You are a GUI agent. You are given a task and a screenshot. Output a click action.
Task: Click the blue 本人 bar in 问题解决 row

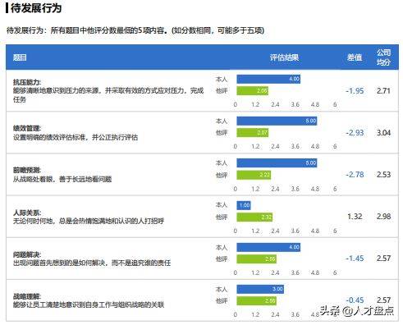pos(268,247)
